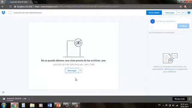
Task: Click the action center flag tray icon
Action: pos(166,105)
